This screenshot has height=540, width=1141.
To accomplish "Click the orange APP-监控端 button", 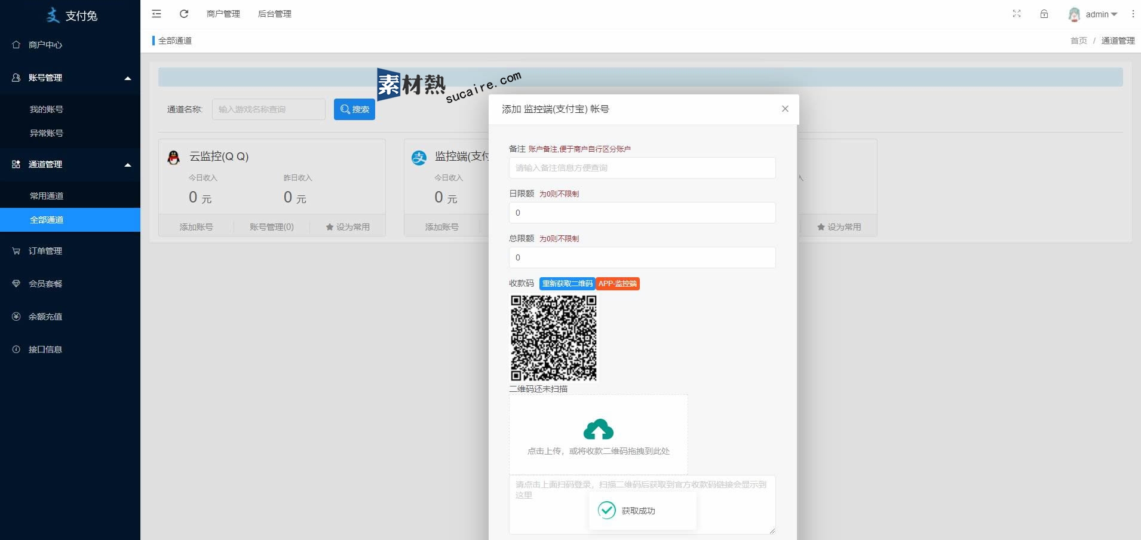I will pyautogui.click(x=618, y=284).
